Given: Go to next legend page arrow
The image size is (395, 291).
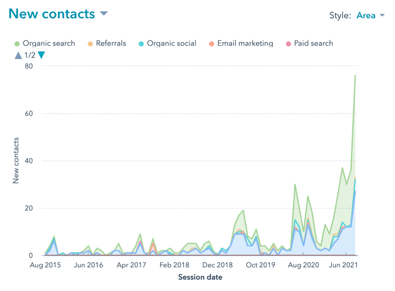Looking at the screenshot, I should pos(41,55).
